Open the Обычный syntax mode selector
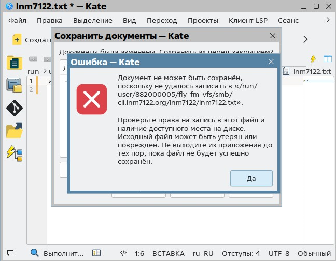This screenshot has width=336, height=261. point(314,254)
